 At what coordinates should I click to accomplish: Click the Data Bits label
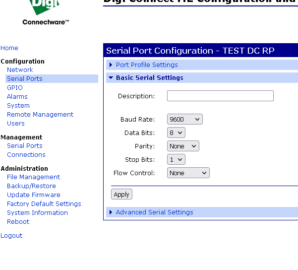point(140,133)
